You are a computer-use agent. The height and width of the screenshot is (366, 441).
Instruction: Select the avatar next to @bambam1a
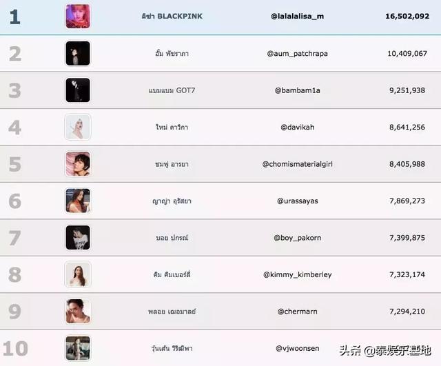[x=78, y=90]
